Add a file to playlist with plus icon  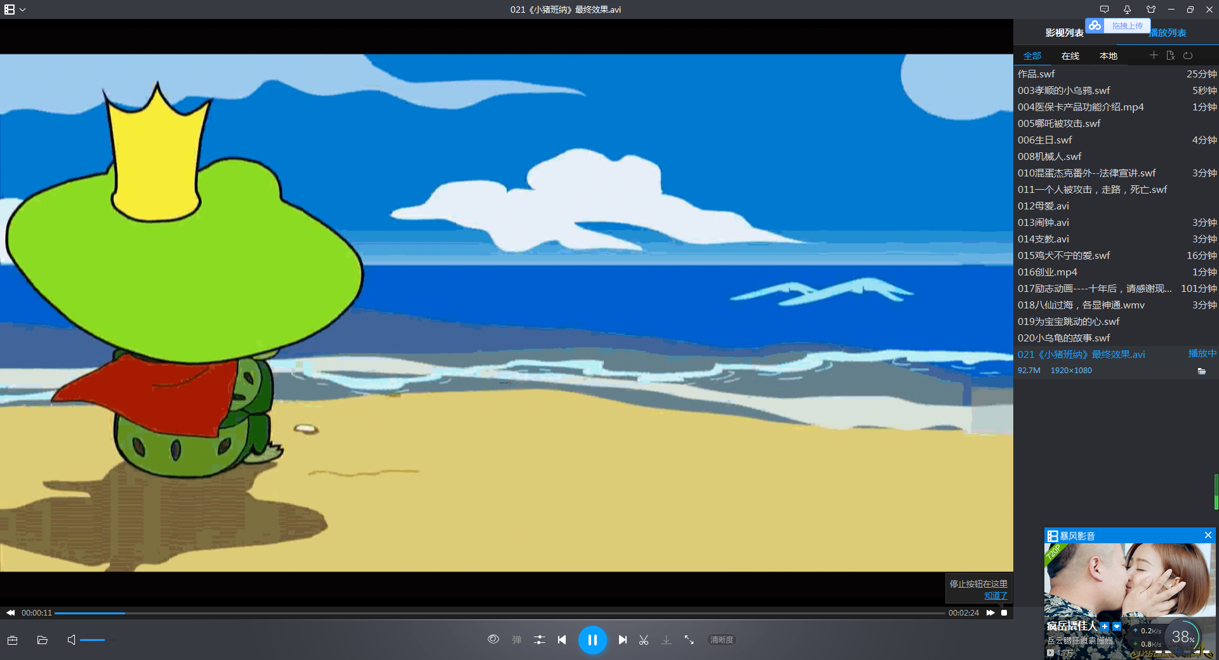[1154, 55]
